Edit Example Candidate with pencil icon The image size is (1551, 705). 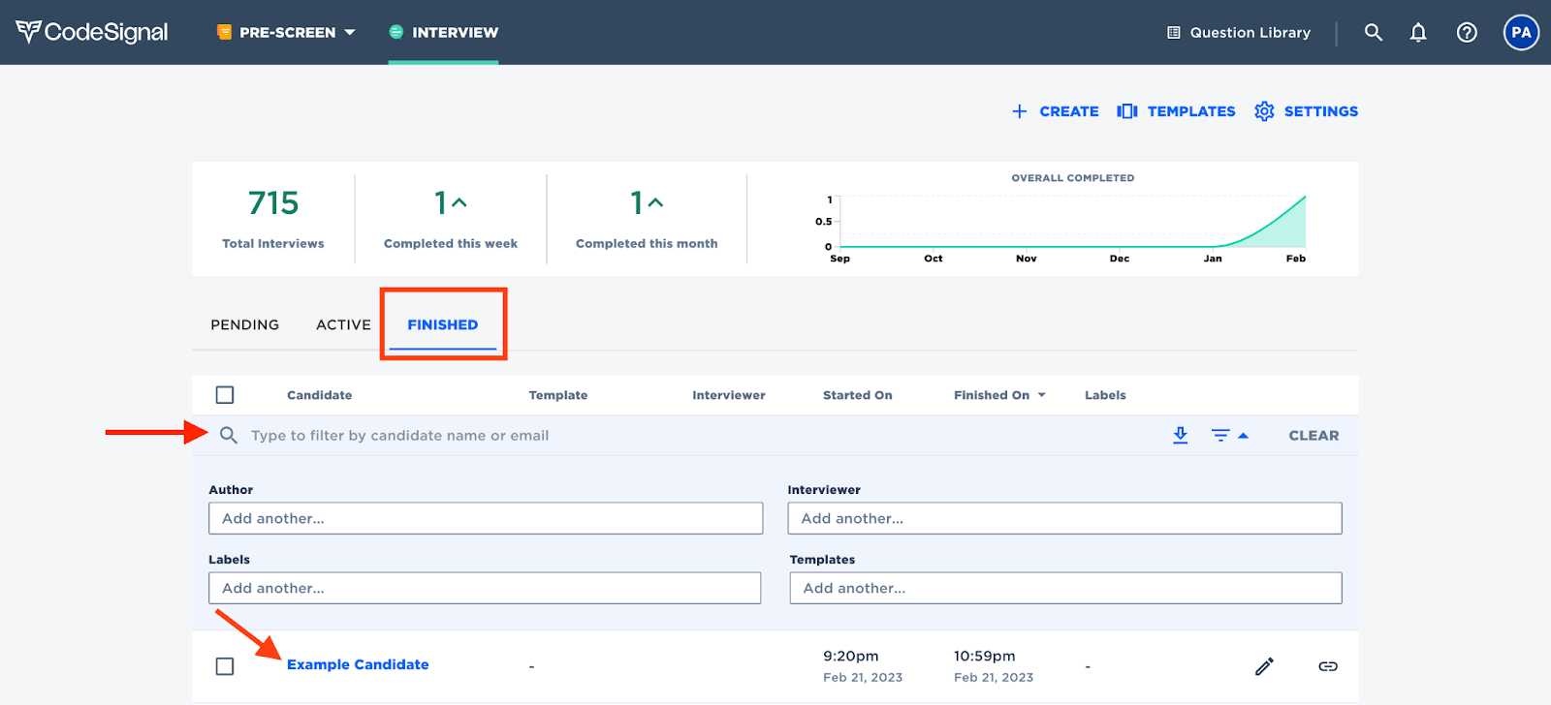(x=1264, y=666)
